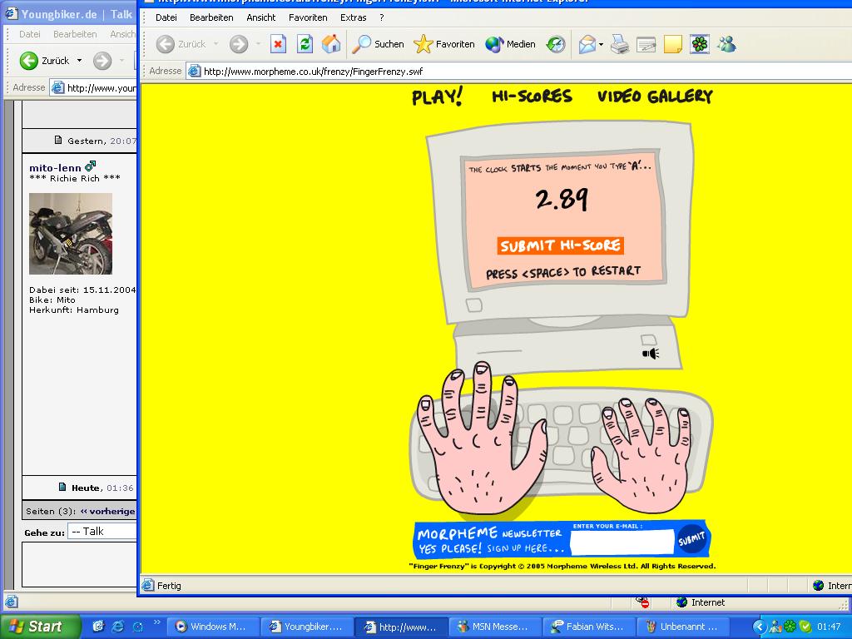The height and width of the screenshot is (639, 852).
Task: Open mito-lenn user profile link
Action: (x=55, y=168)
